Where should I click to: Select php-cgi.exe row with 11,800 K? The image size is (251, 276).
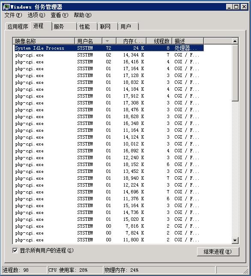(109, 240)
